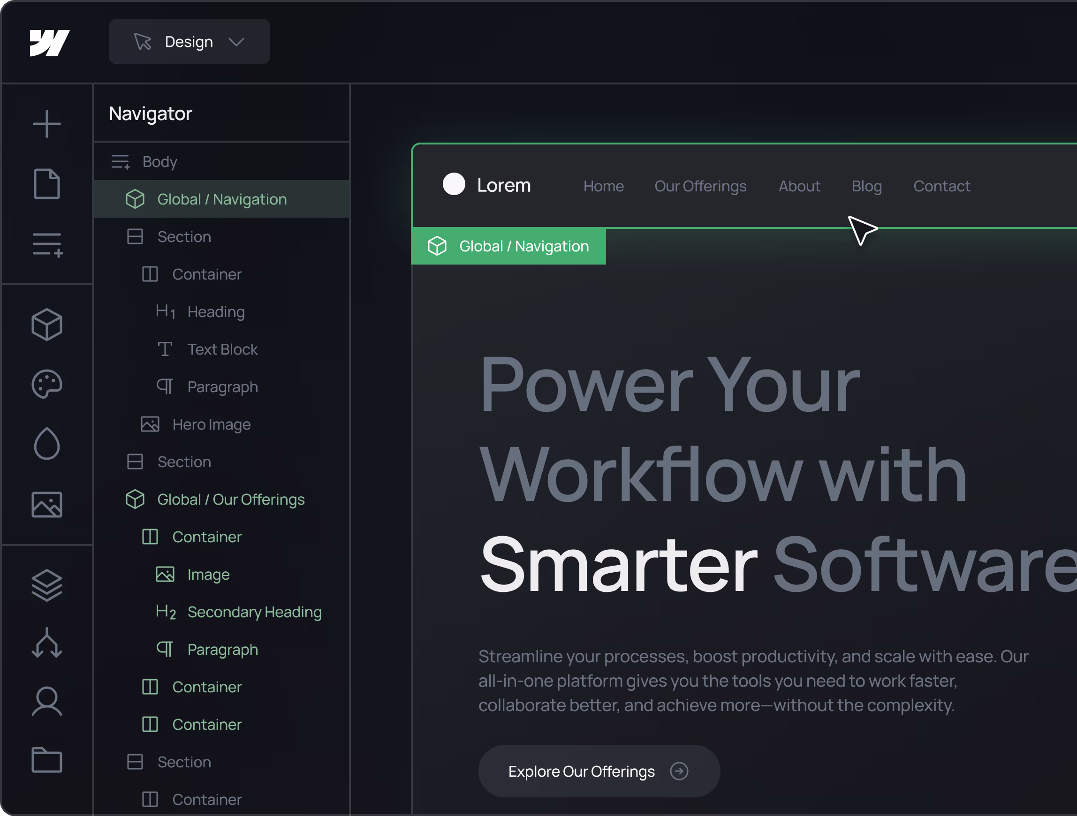Image resolution: width=1077 pixels, height=818 pixels.
Task: Open the Navigator panel icon in sidebar
Action: point(47,244)
